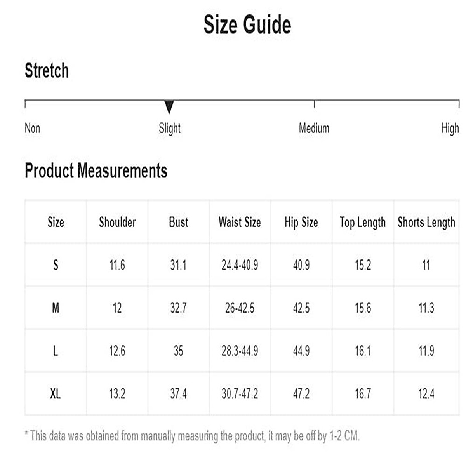This screenshot has width=466, height=466.
Task: Click the Shorts Length column header
Action: pos(426,222)
